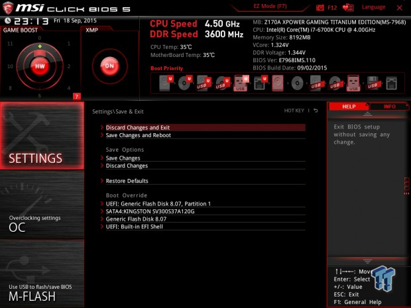The width and height of the screenshot is (411, 308).
Task: Click the XMP label heading
Action: 91,30
